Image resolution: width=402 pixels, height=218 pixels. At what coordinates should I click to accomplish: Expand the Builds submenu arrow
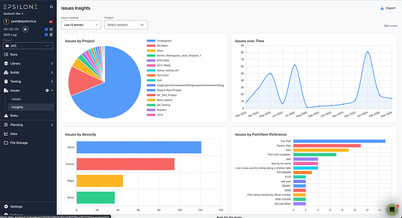pyautogui.click(x=52, y=73)
